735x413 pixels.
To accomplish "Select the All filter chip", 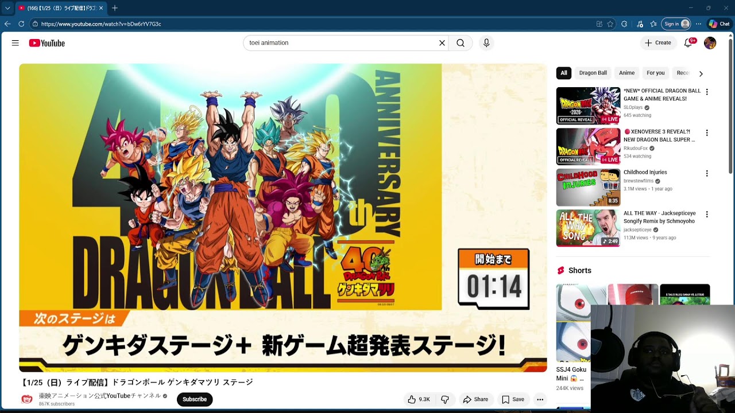I will point(564,73).
